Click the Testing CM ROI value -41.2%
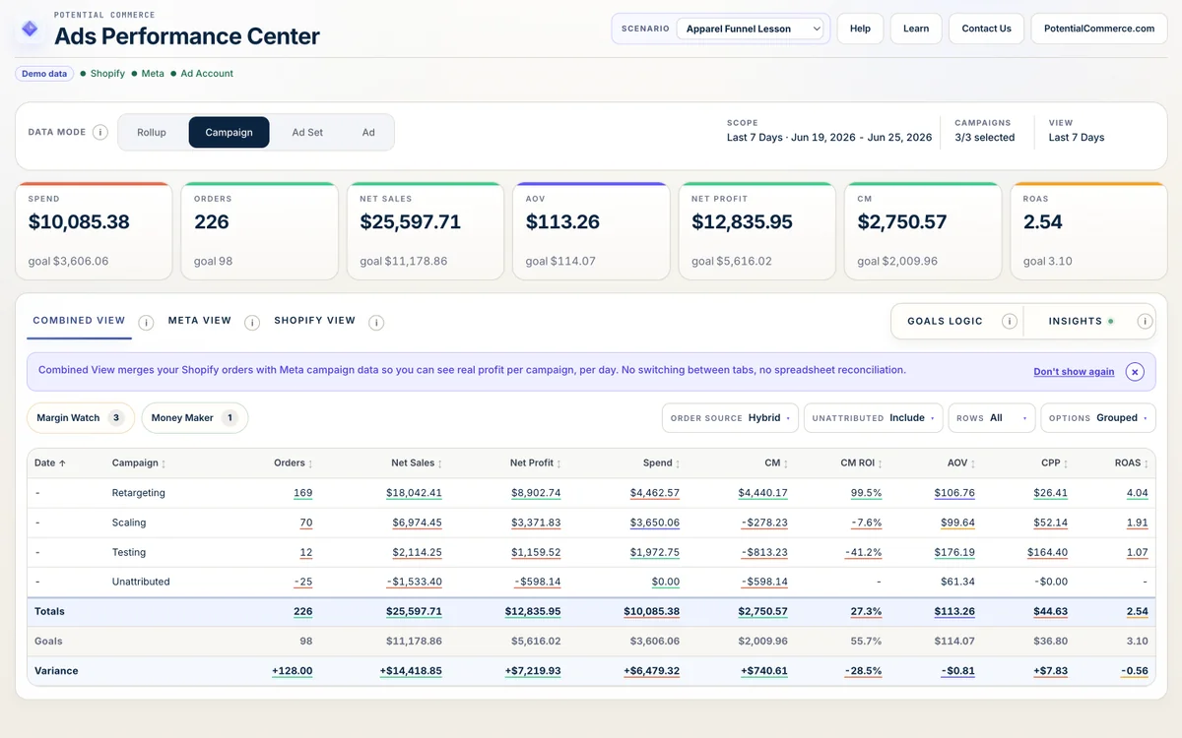The width and height of the screenshot is (1182, 738). click(863, 552)
